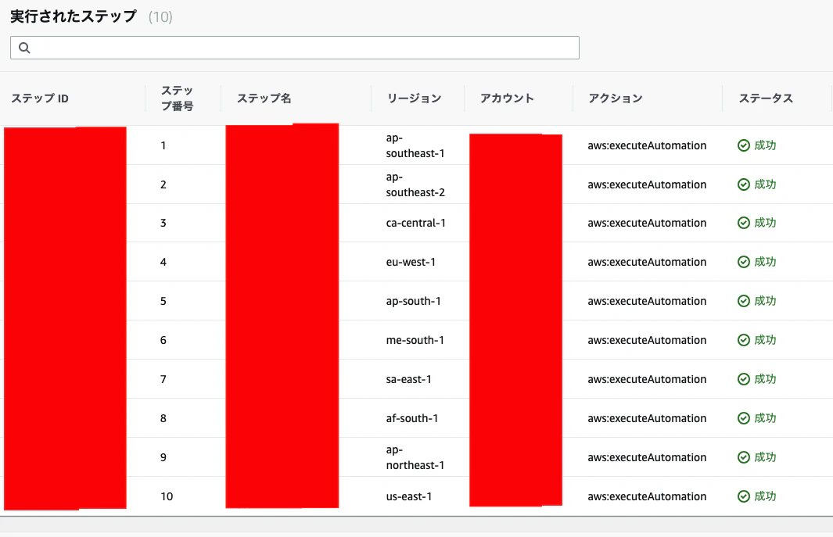Click 成功 status text for sa-east-1 row
The height and width of the screenshot is (537, 833).
click(x=765, y=379)
